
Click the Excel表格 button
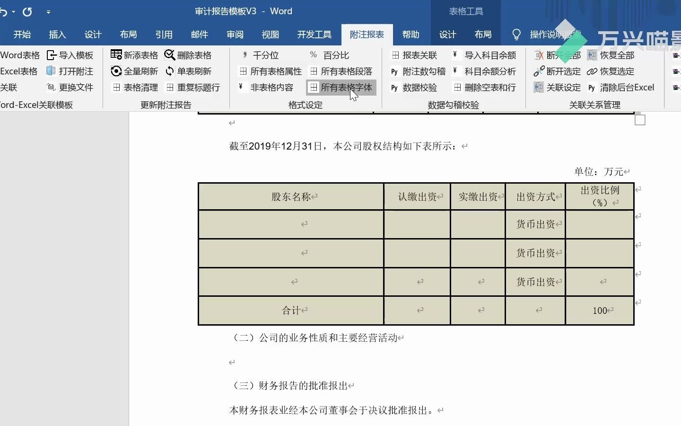tap(19, 71)
